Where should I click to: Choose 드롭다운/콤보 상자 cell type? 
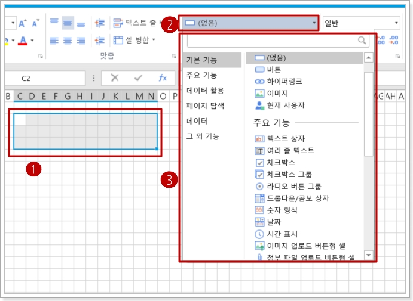pyautogui.click(x=298, y=198)
